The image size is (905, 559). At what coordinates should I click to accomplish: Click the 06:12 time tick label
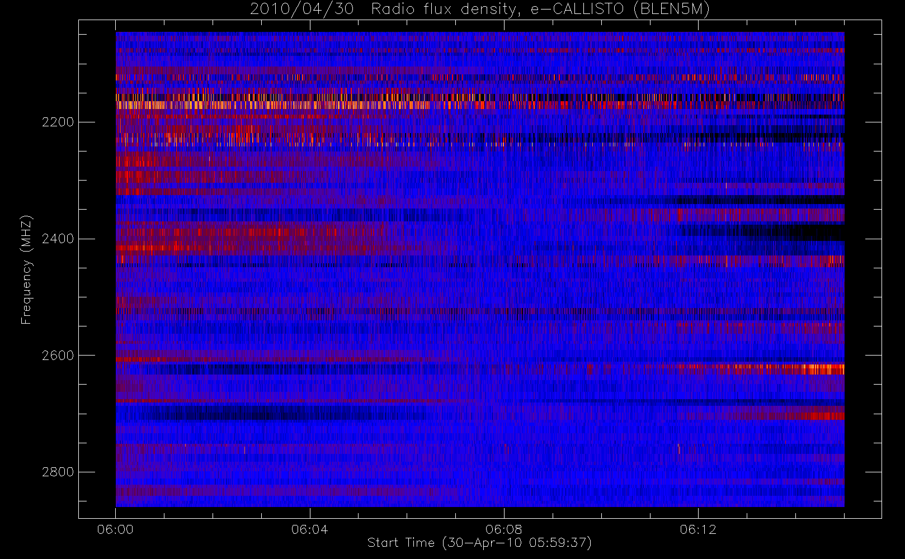[x=698, y=529]
